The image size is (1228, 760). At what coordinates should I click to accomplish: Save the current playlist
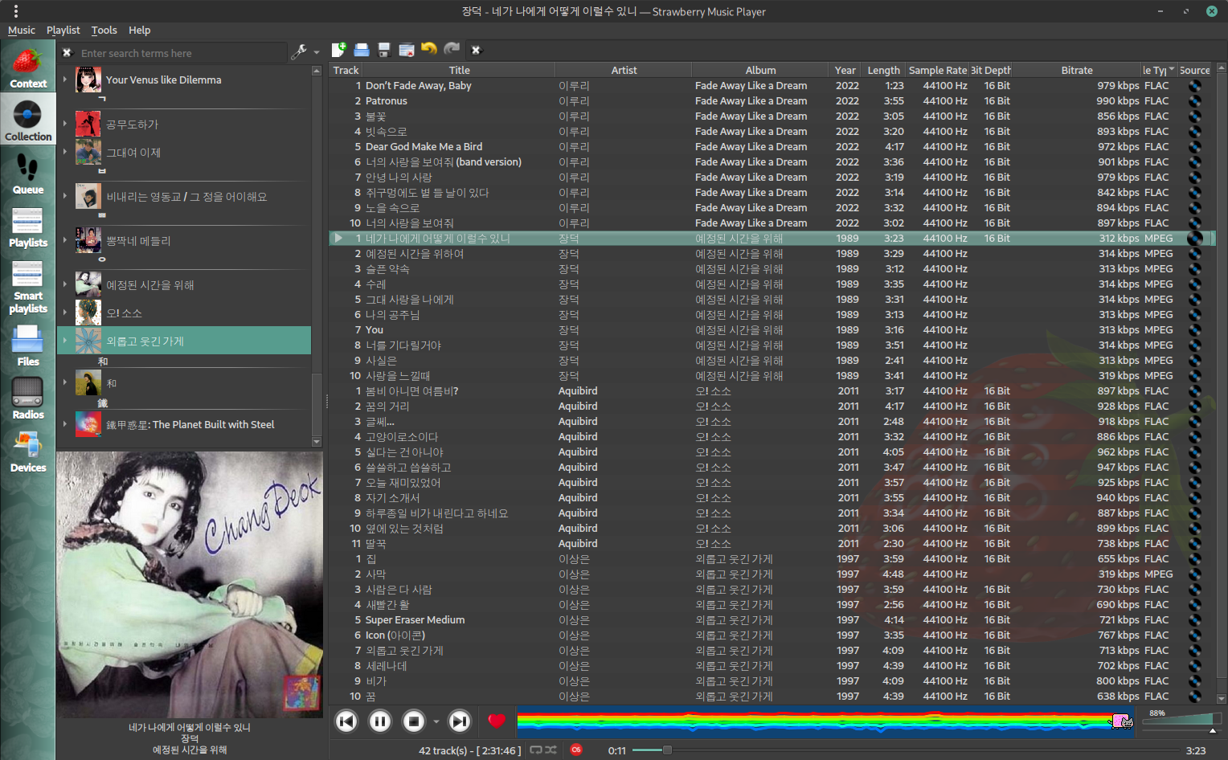pos(384,50)
